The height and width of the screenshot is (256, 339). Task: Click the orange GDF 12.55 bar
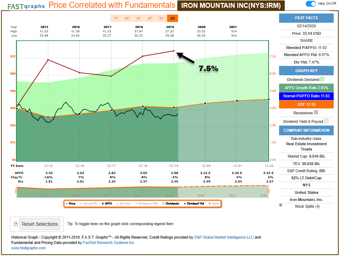click(306, 104)
